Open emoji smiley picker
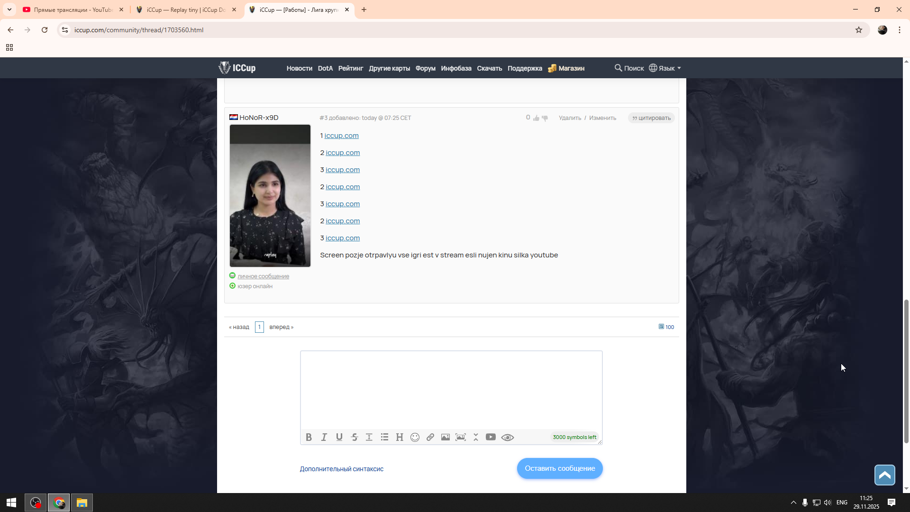The width and height of the screenshot is (910, 512). pos(415,437)
